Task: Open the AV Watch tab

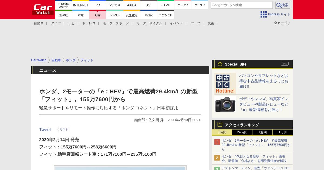Action: coord(148,5)
